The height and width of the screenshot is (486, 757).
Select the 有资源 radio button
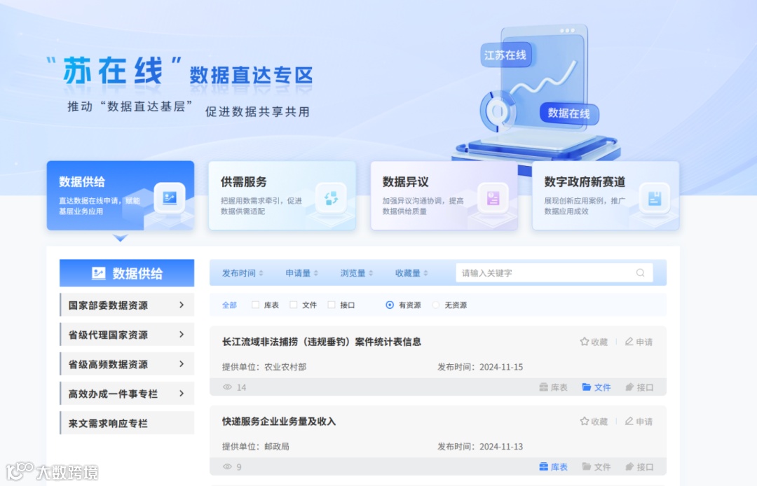[x=390, y=305]
